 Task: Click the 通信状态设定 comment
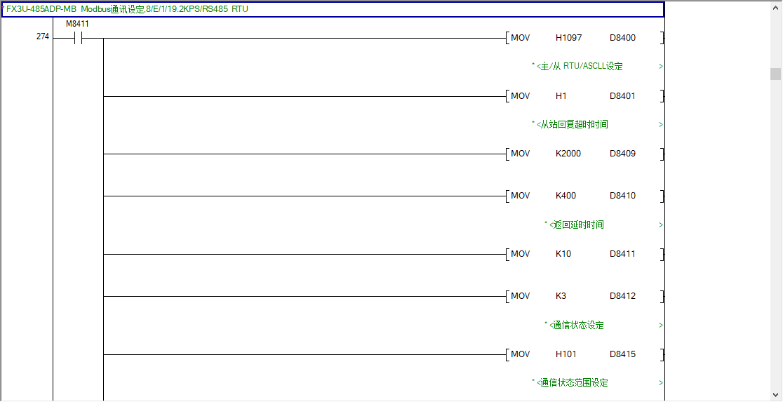pyautogui.click(x=578, y=326)
